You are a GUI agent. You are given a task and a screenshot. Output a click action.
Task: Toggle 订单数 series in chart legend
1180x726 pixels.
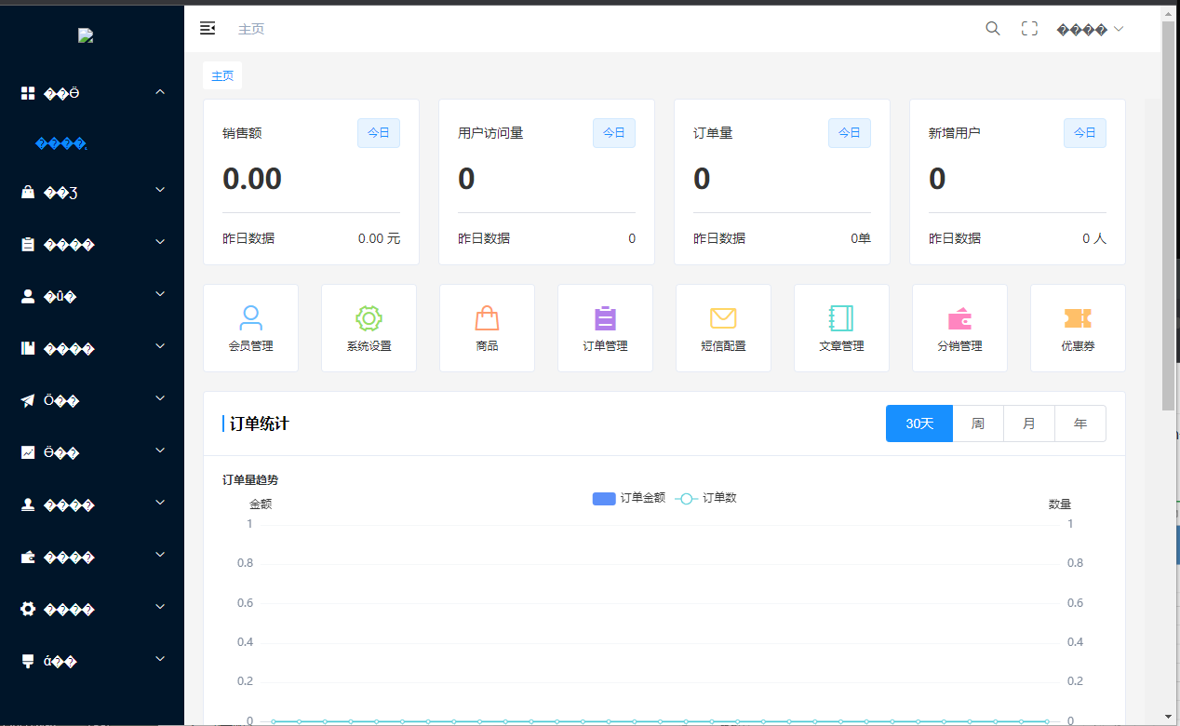705,498
